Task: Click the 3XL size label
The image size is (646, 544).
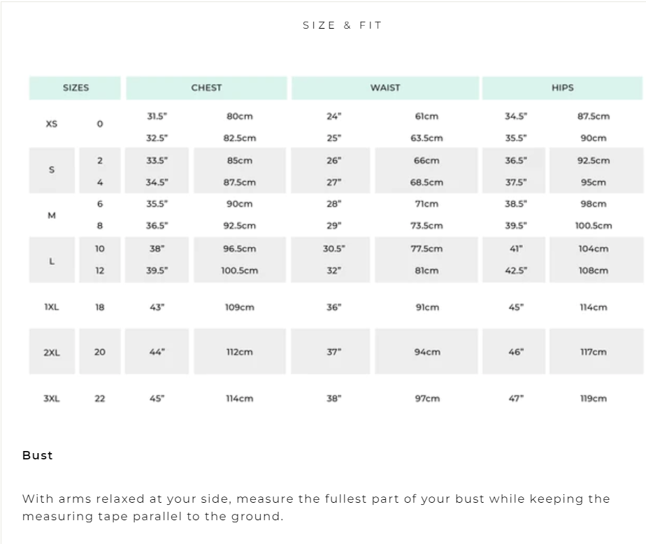Action: [x=52, y=399]
